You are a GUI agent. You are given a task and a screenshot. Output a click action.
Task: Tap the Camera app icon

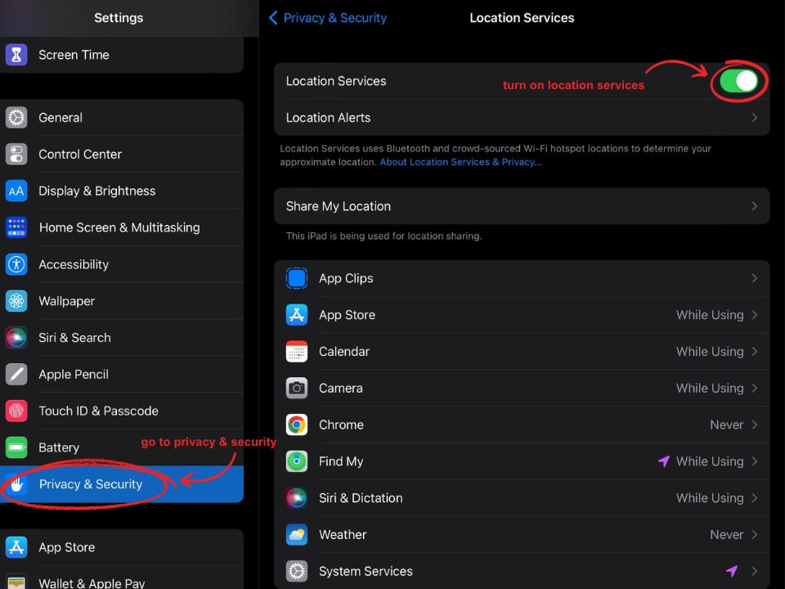[297, 388]
